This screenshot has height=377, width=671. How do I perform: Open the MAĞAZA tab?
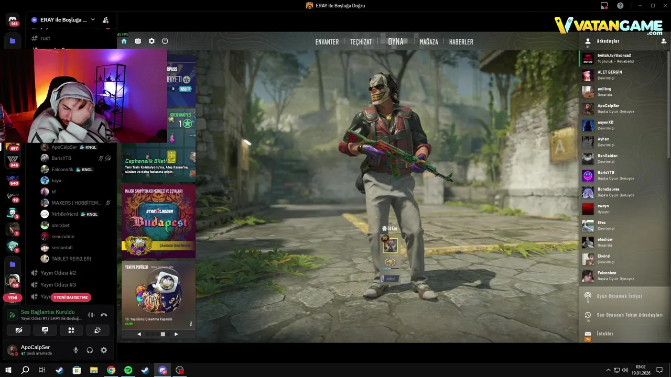point(429,42)
